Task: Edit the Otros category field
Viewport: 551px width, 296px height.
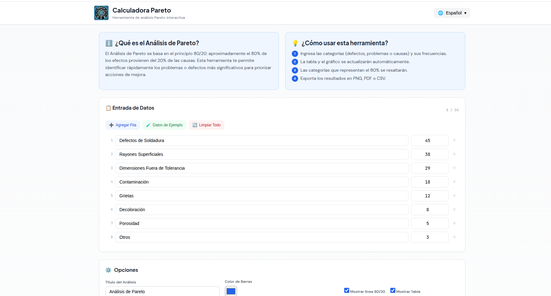Action: 262,237
